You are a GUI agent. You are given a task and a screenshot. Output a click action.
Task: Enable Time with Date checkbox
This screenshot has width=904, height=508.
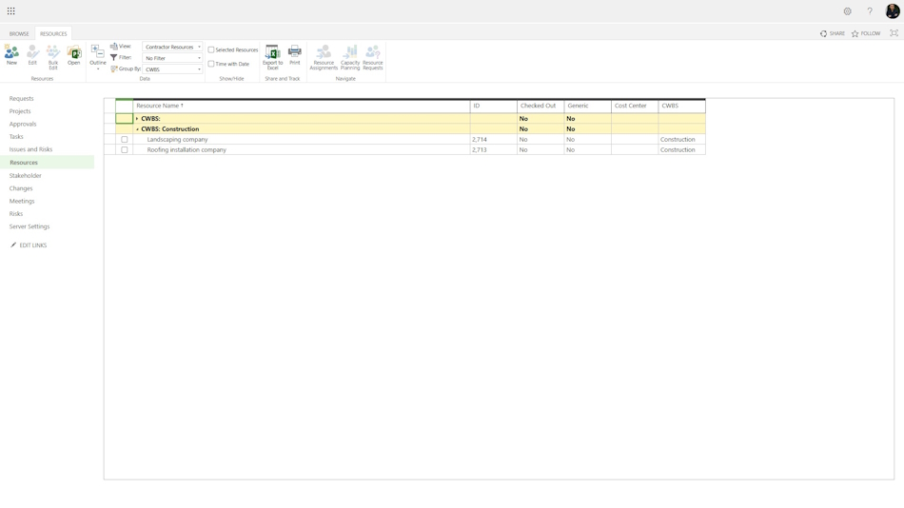[x=211, y=64]
